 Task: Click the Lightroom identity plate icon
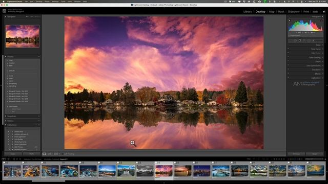[4, 11]
